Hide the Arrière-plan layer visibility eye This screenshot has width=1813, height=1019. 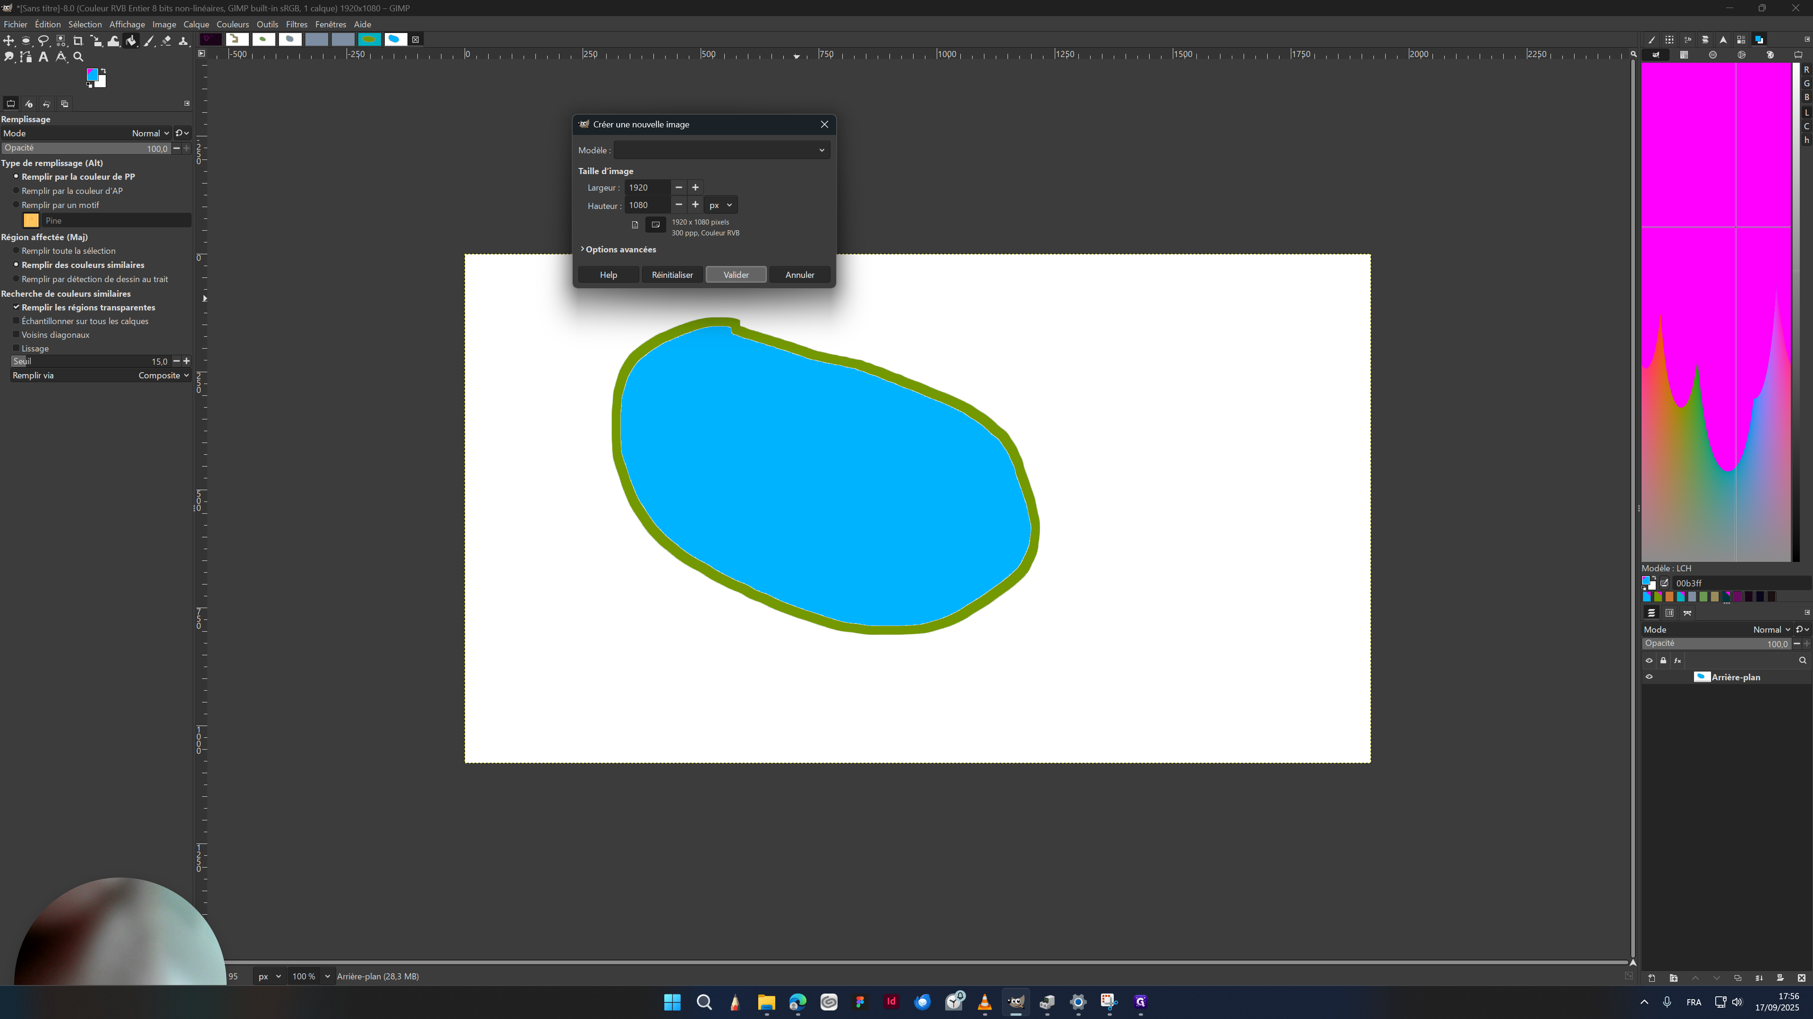coord(1649,677)
